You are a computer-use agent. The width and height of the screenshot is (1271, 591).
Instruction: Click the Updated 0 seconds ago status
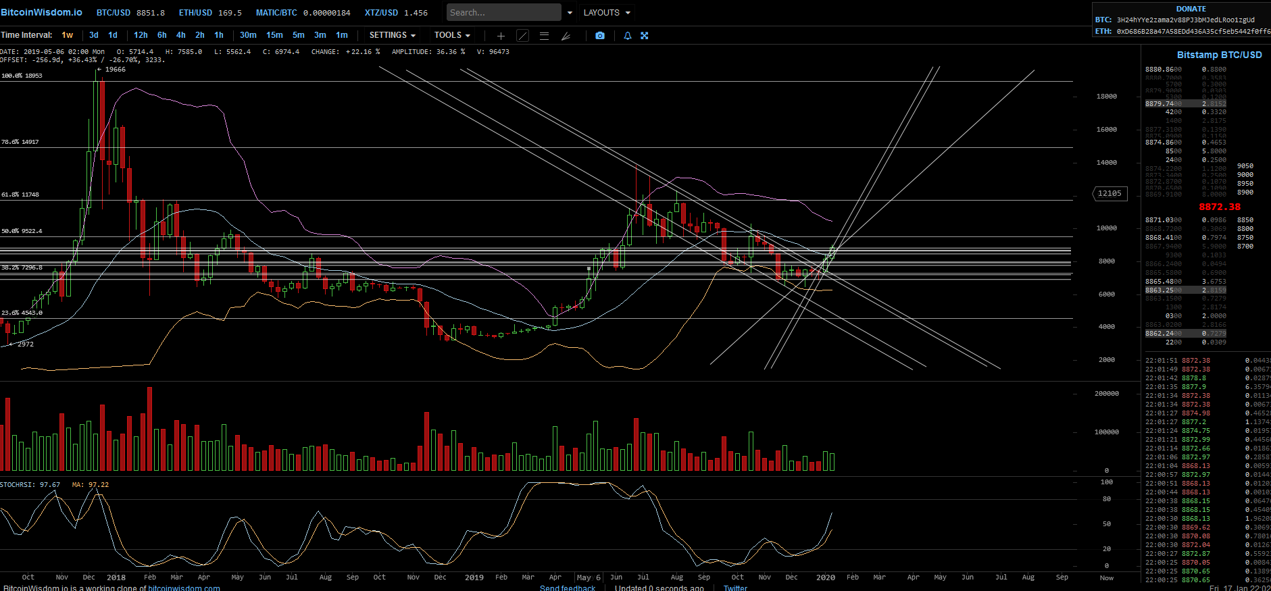(x=659, y=588)
